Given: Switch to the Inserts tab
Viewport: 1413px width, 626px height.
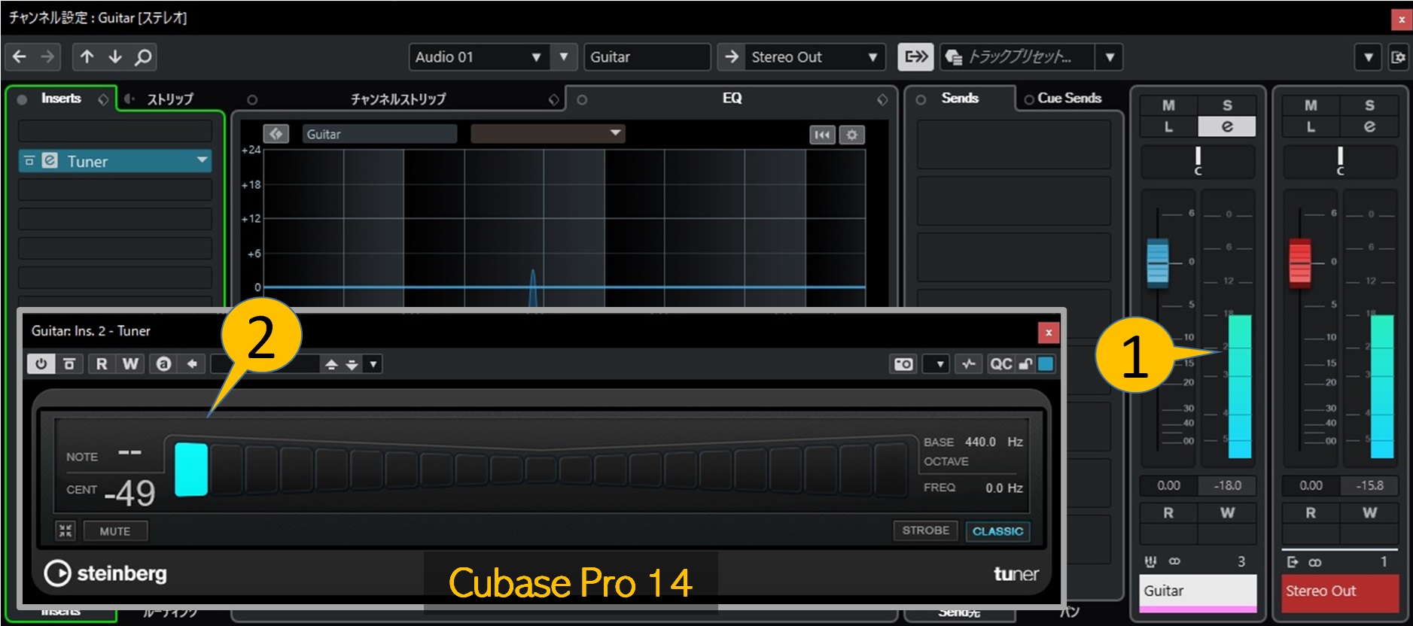Looking at the screenshot, I should [61, 99].
